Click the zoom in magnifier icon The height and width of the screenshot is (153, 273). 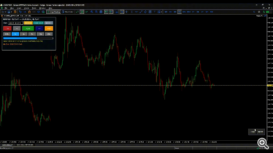click(x=92, y=12)
